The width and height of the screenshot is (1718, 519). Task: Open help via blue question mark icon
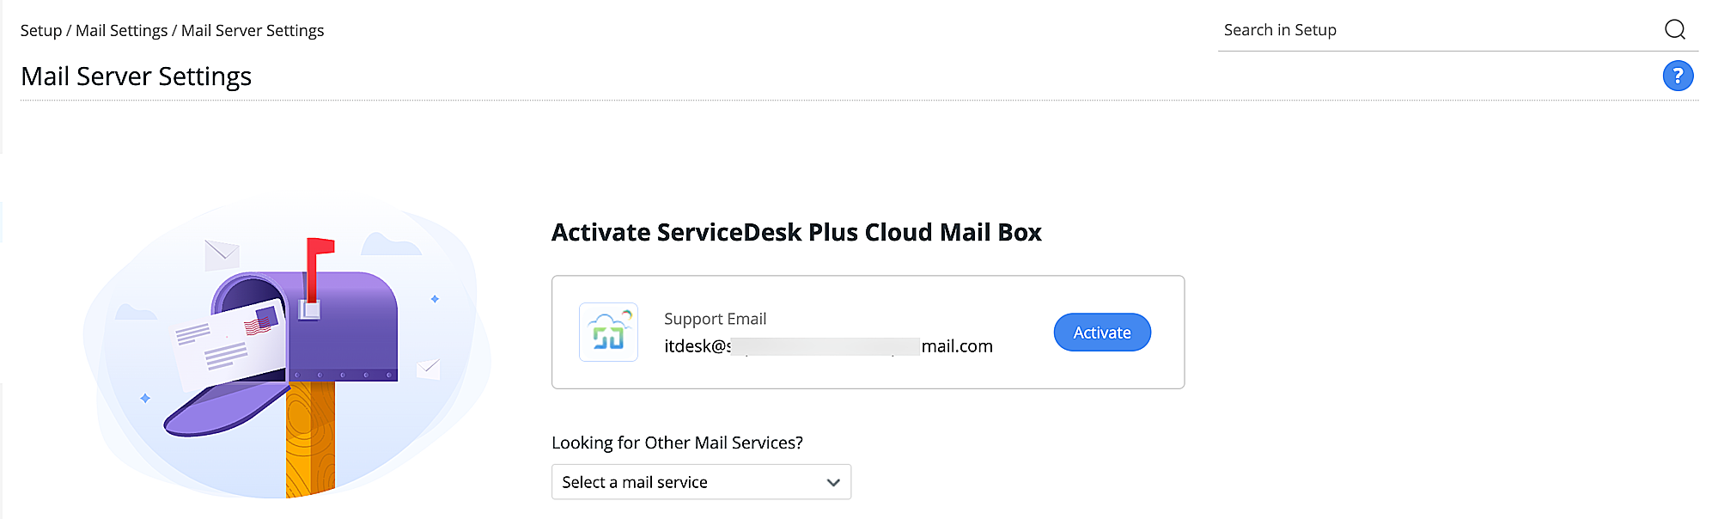1678,76
